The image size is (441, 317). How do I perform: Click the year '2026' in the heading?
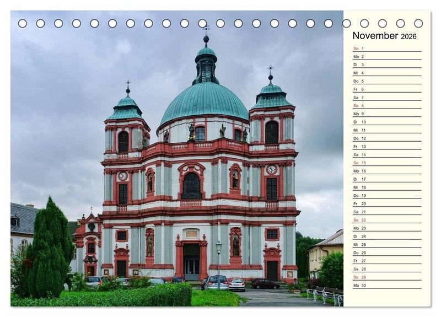click(x=408, y=36)
